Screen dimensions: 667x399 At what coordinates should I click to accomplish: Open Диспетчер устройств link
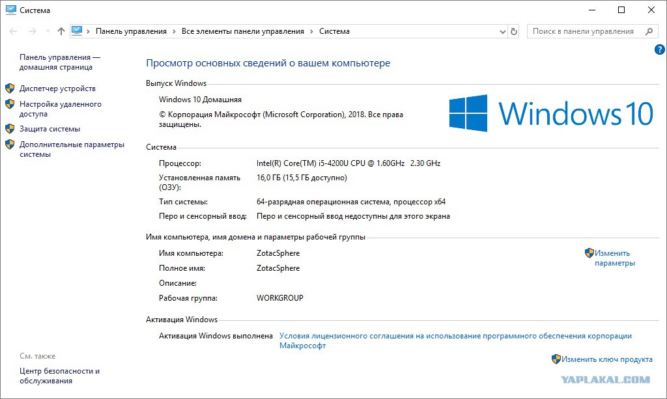pos(57,89)
